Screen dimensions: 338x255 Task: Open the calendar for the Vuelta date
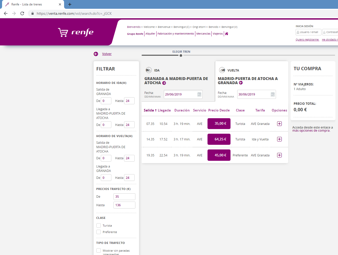pos(273,94)
